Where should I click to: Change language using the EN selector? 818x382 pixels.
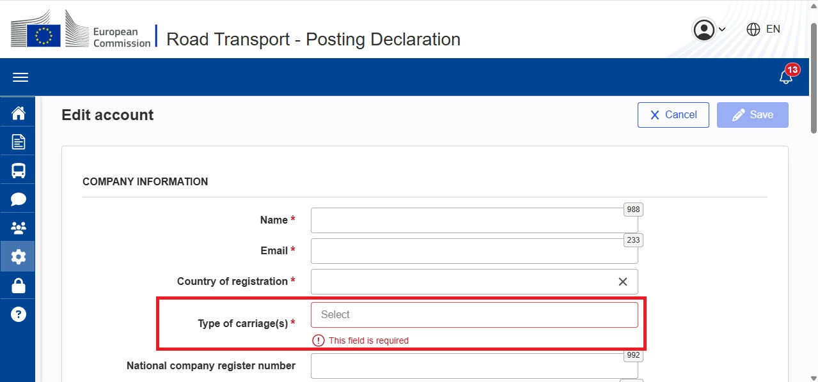click(764, 29)
